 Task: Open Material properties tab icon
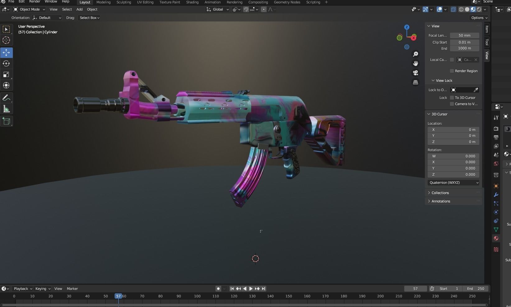tap(496, 238)
